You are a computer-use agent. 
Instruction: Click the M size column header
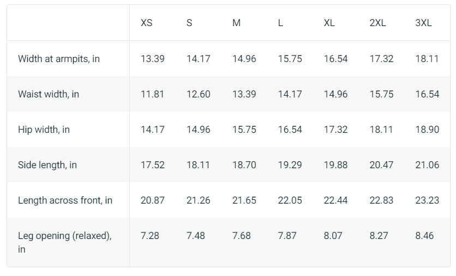coord(236,23)
